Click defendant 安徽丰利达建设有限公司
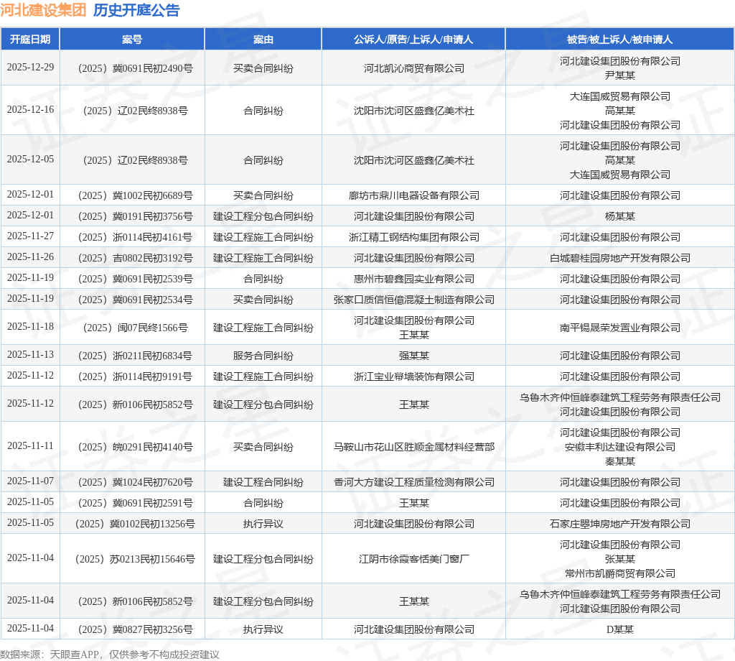 [x=619, y=447]
